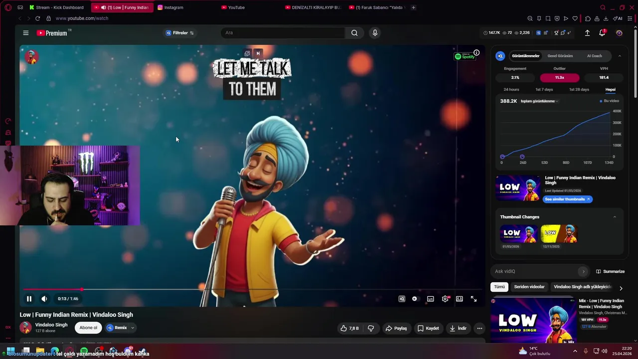
Task: Open the Filtreler filter button
Action: (180, 33)
